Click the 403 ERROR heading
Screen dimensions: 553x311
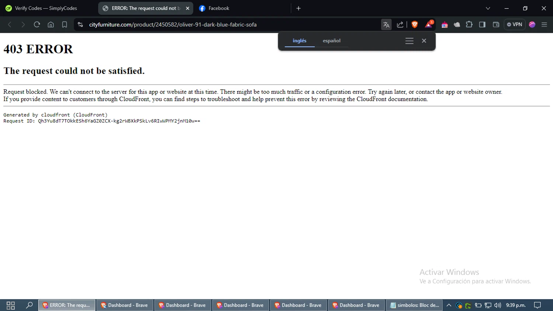pyautogui.click(x=38, y=49)
